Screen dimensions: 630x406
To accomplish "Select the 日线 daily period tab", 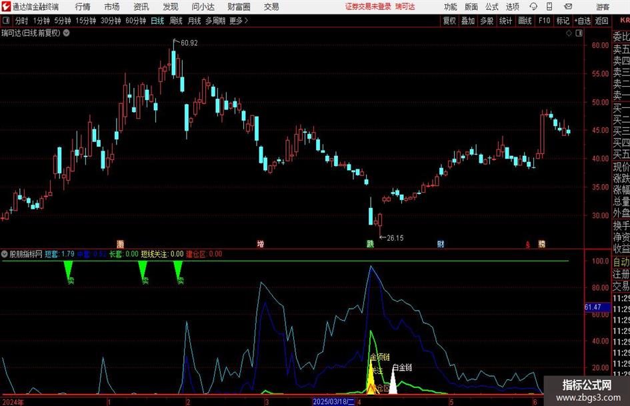I will (157, 21).
